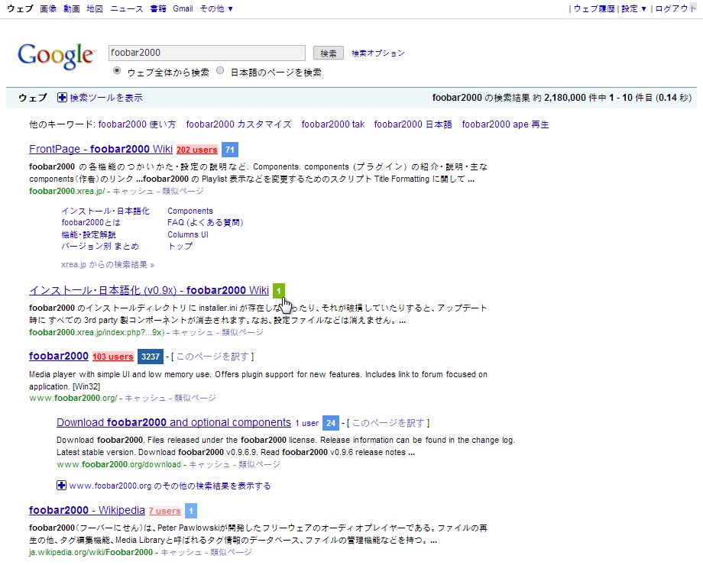Open sitelink foobar2000とは
This screenshot has height=565, width=703.
click(x=91, y=223)
